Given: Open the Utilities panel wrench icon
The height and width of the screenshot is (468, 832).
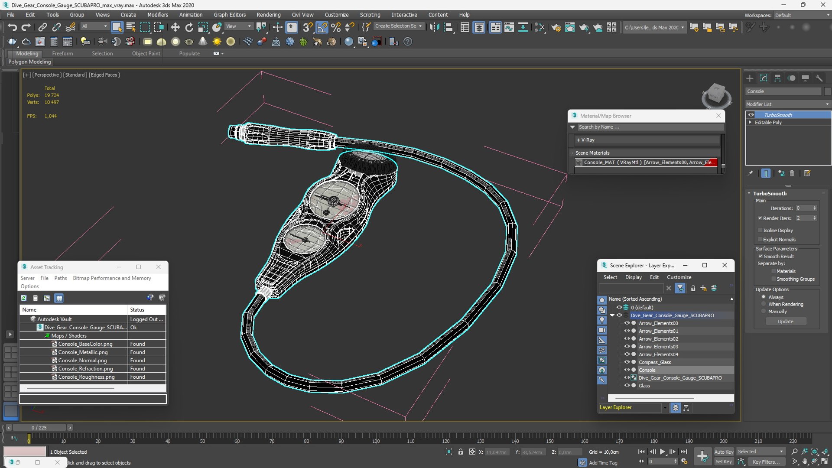Looking at the screenshot, I should tap(819, 78).
